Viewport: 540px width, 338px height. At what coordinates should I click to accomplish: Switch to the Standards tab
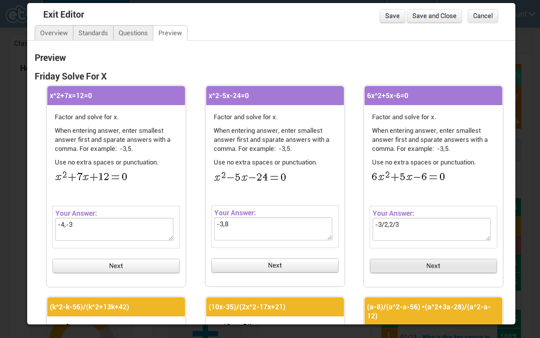pos(93,33)
